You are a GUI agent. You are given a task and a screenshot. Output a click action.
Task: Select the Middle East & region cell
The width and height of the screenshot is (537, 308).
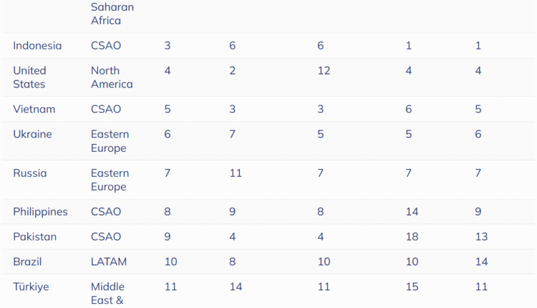[x=107, y=294]
